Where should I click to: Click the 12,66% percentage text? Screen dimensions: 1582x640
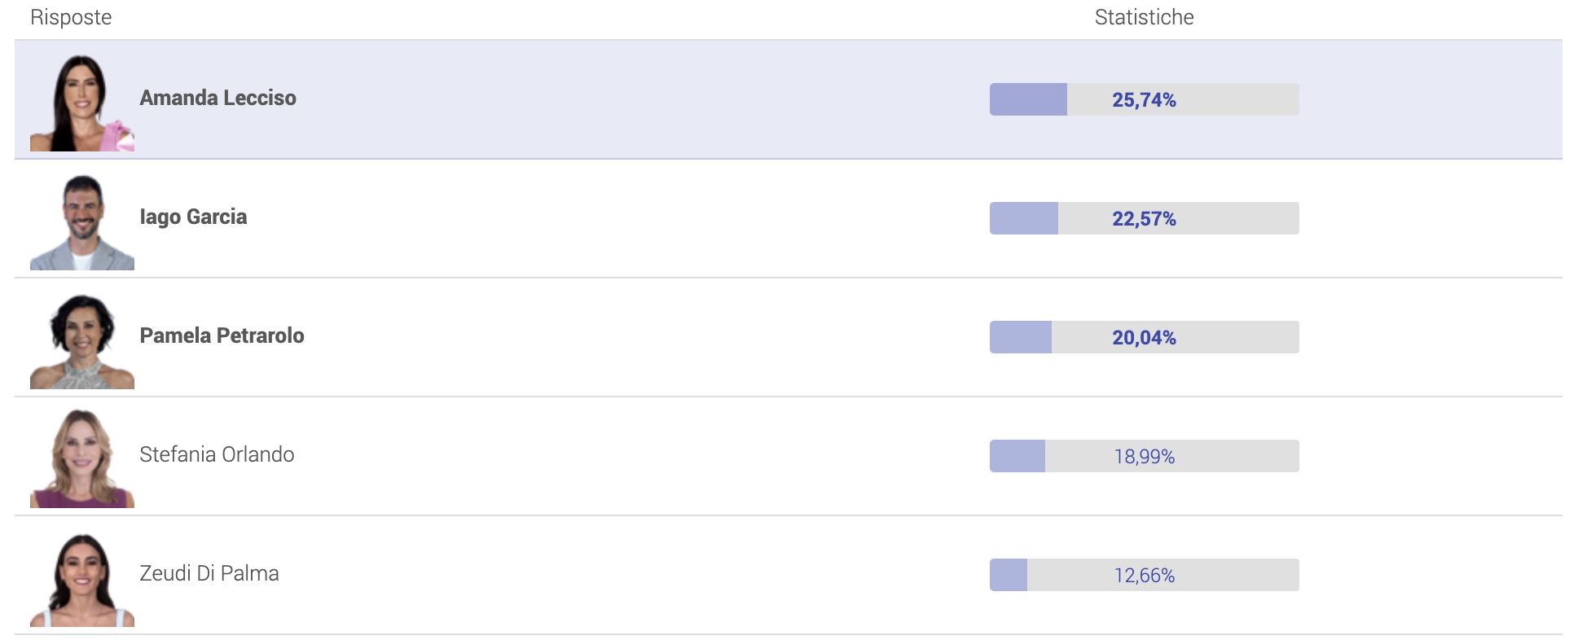click(1144, 576)
